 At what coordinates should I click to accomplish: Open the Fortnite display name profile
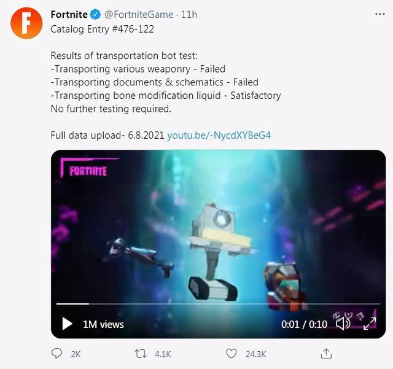pyautogui.click(x=69, y=15)
